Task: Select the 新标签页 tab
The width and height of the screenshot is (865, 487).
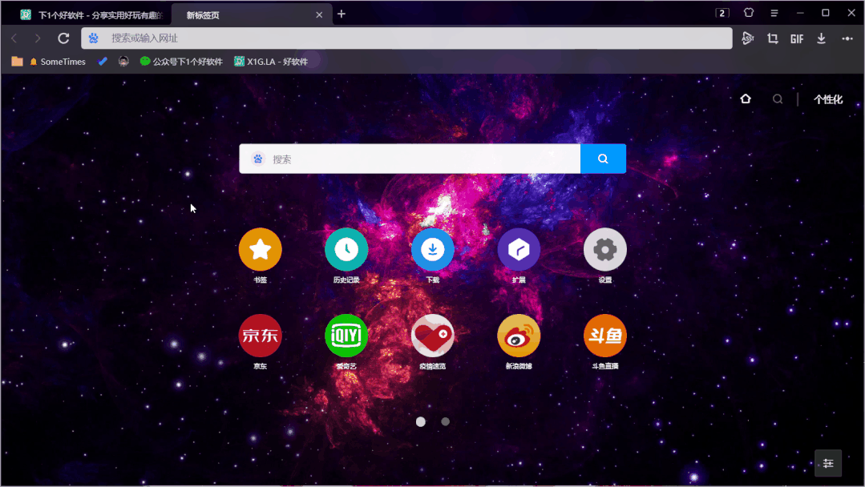Action: point(252,15)
